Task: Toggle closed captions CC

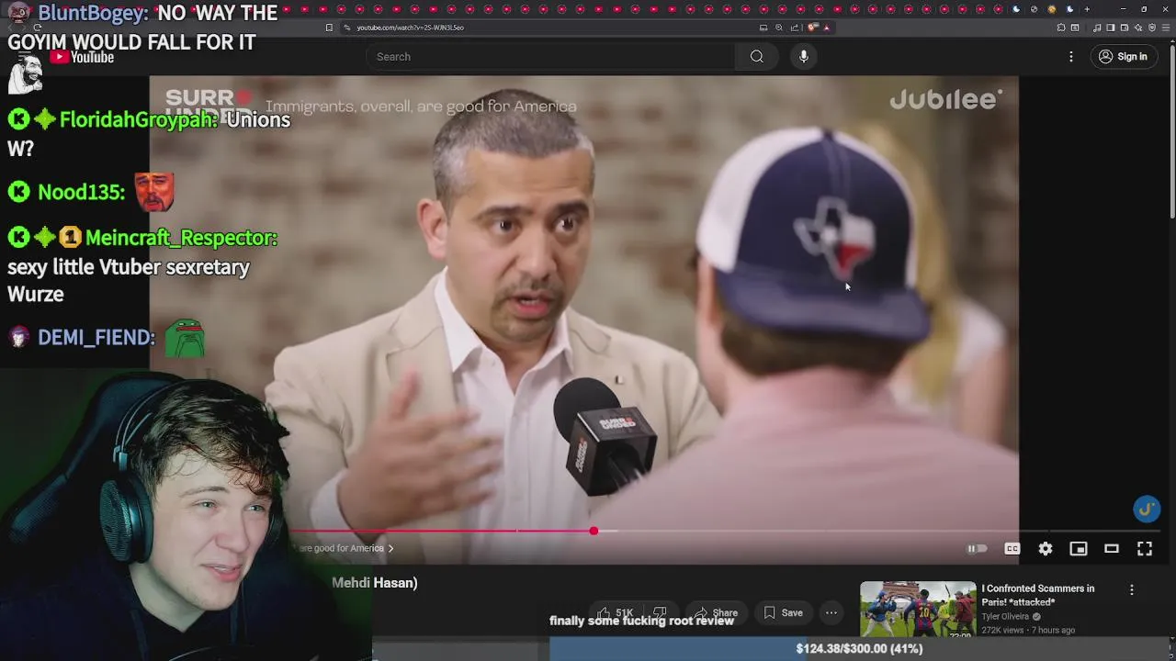Action: coord(1012,549)
